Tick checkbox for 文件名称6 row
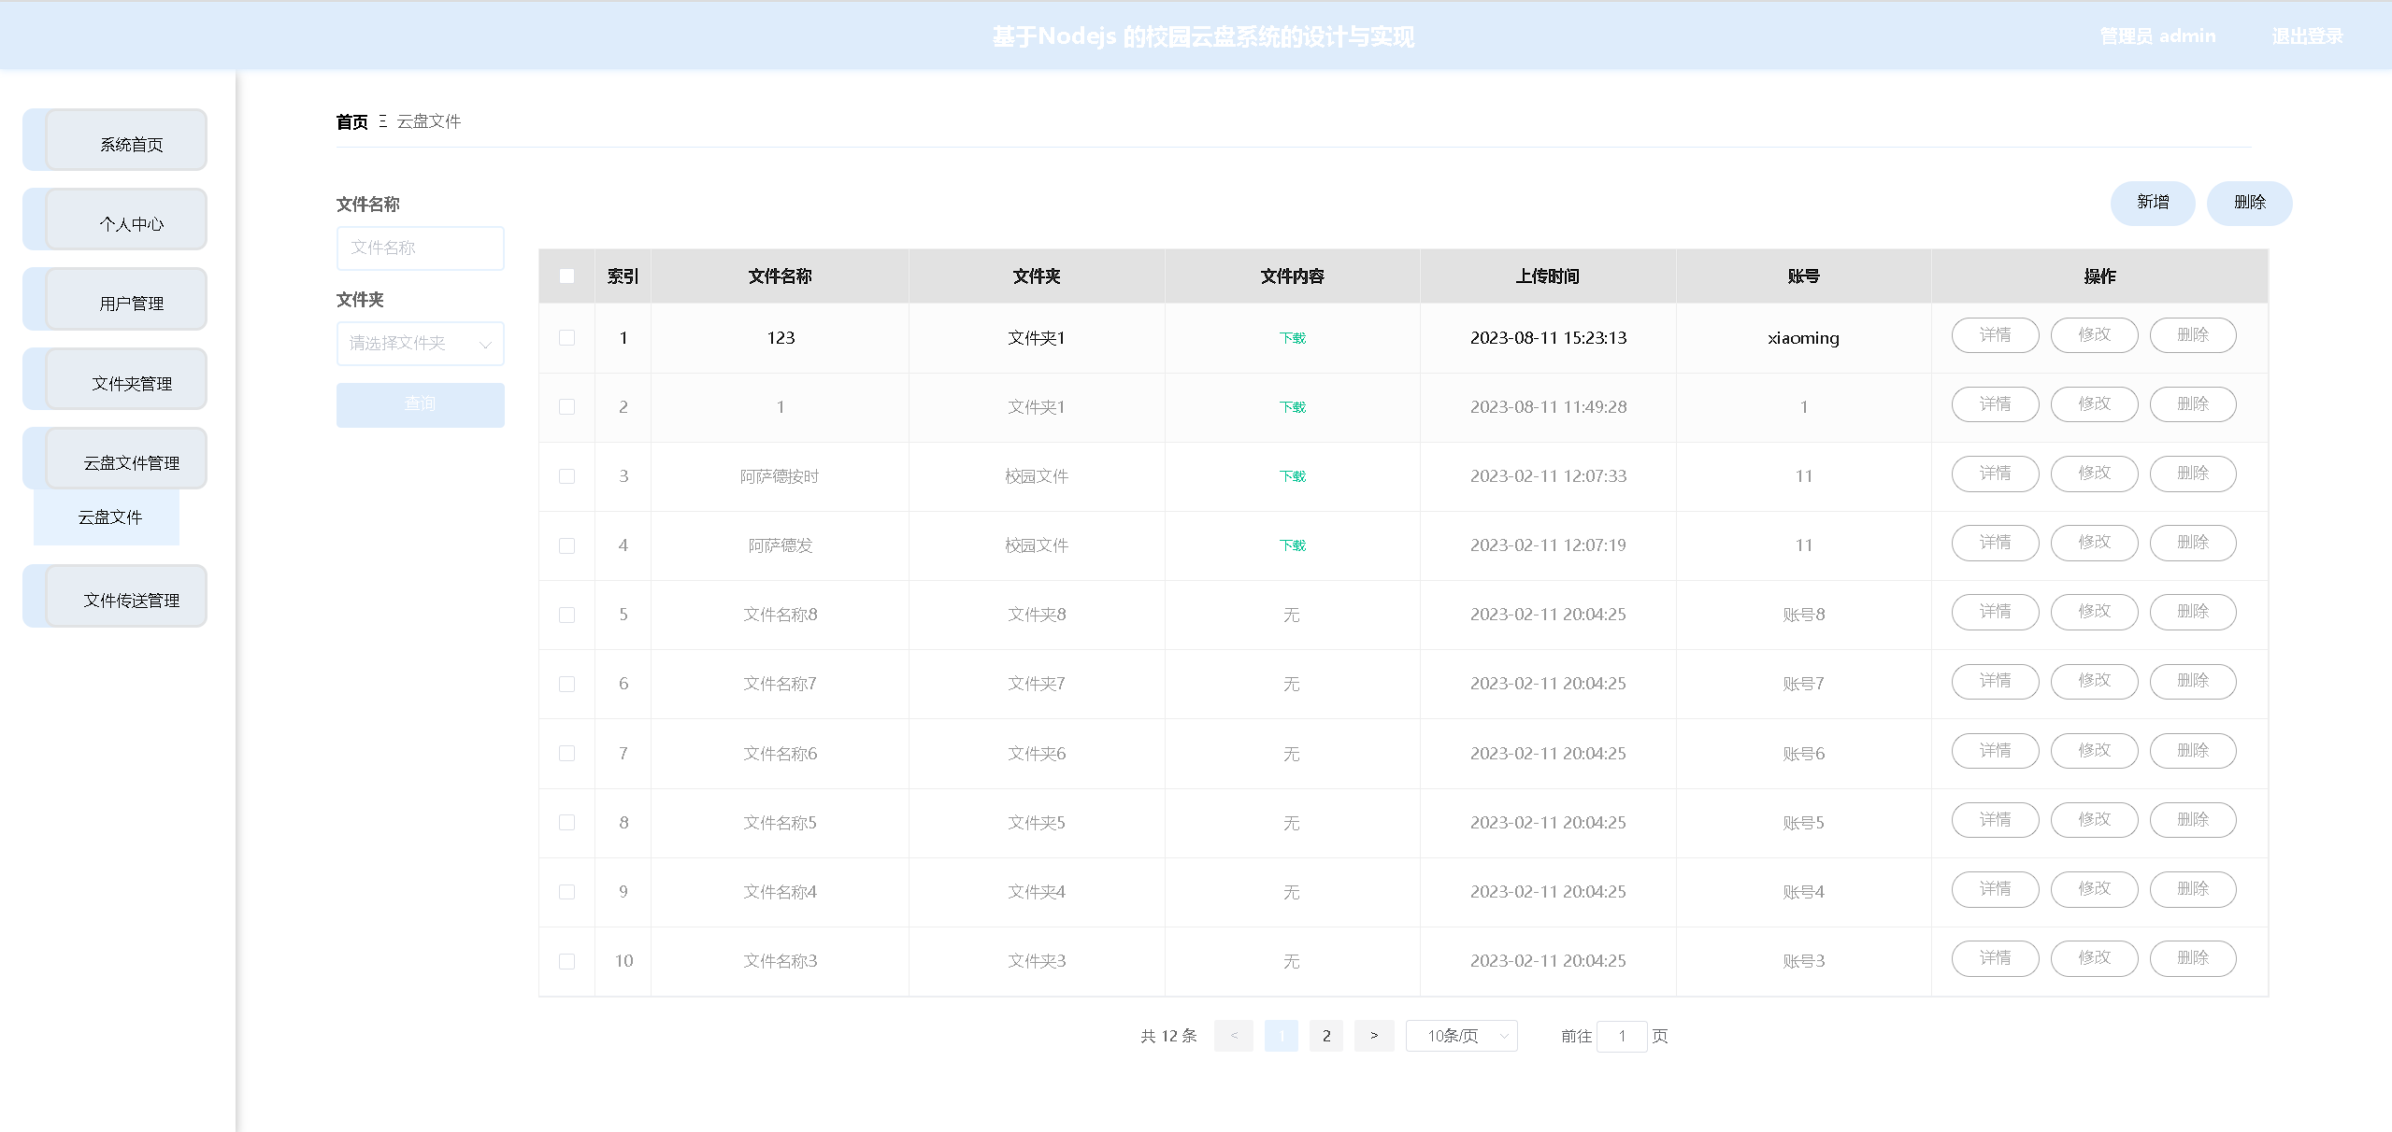Screen dimensions: 2392x1132 coord(566,753)
